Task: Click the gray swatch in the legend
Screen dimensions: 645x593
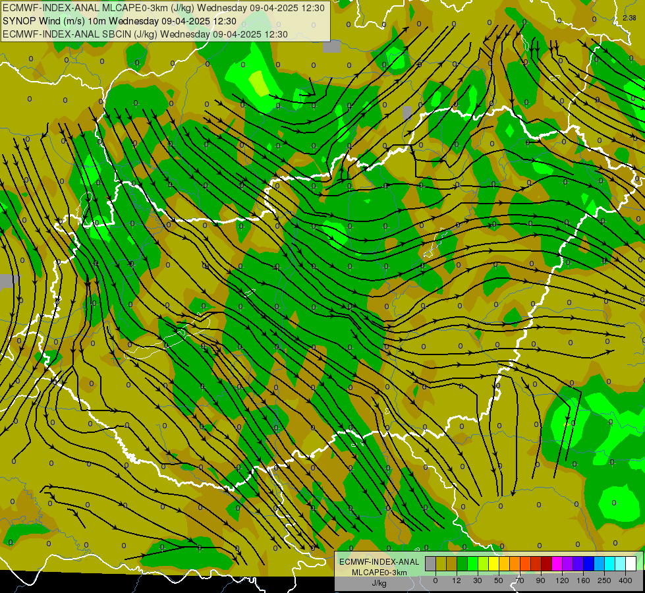Action: point(431,563)
